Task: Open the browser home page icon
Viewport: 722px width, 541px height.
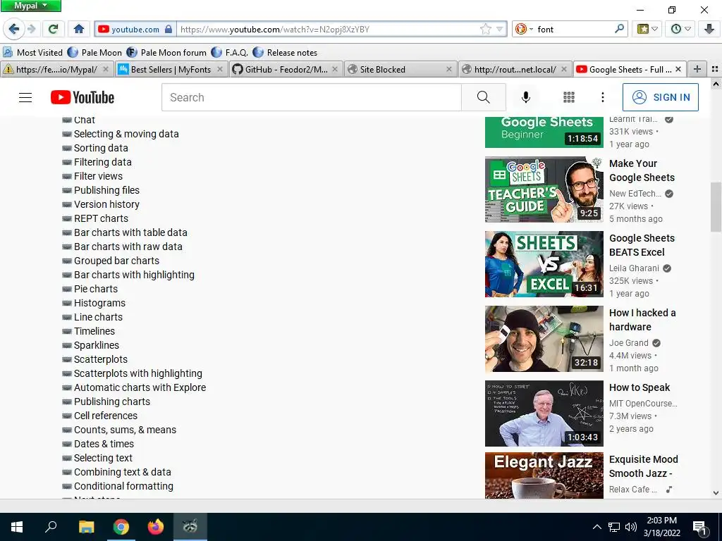Action: coord(79,29)
